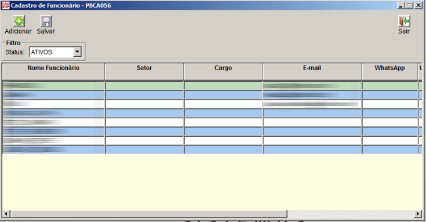Click the ATIVOS status combo box field
This screenshot has width=426, height=222.
[x=56, y=52]
